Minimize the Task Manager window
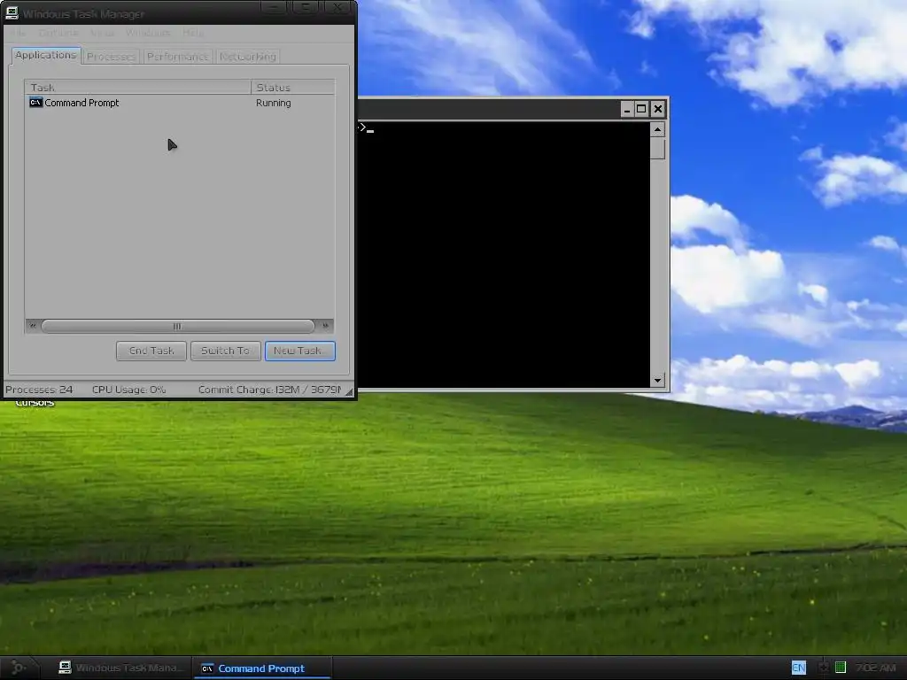 [273, 7]
